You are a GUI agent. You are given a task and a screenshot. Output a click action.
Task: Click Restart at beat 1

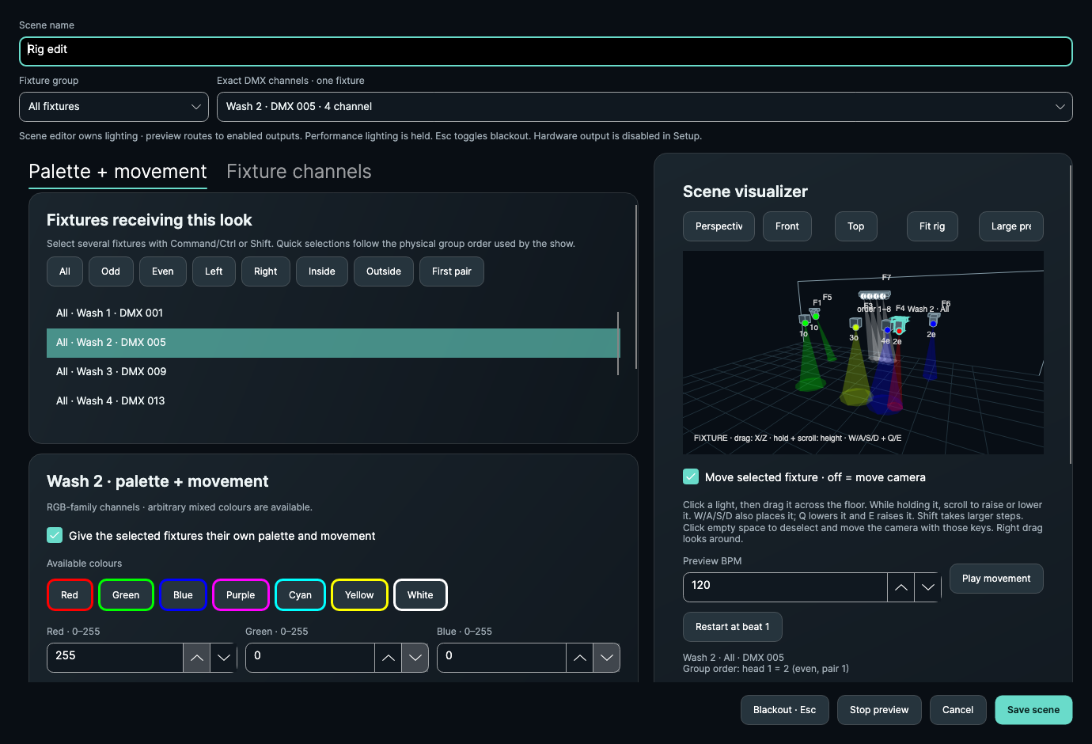[x=733, y=627]
